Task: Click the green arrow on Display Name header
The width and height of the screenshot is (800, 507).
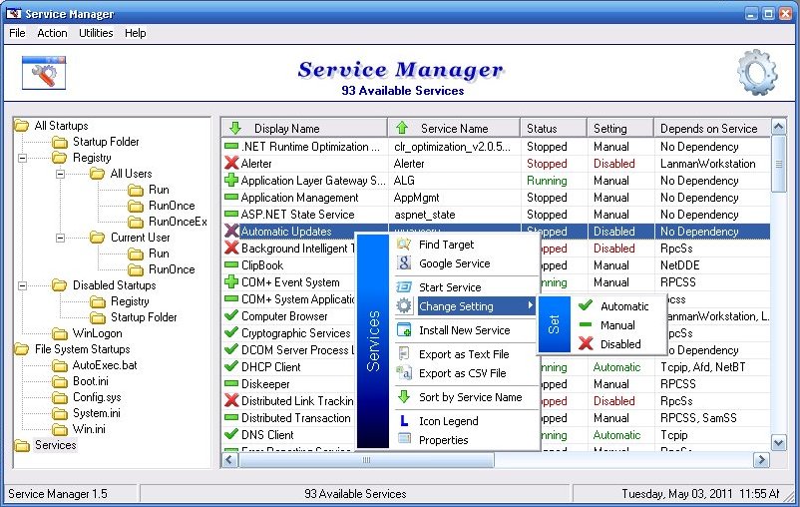Action: (x=235, y=128)
